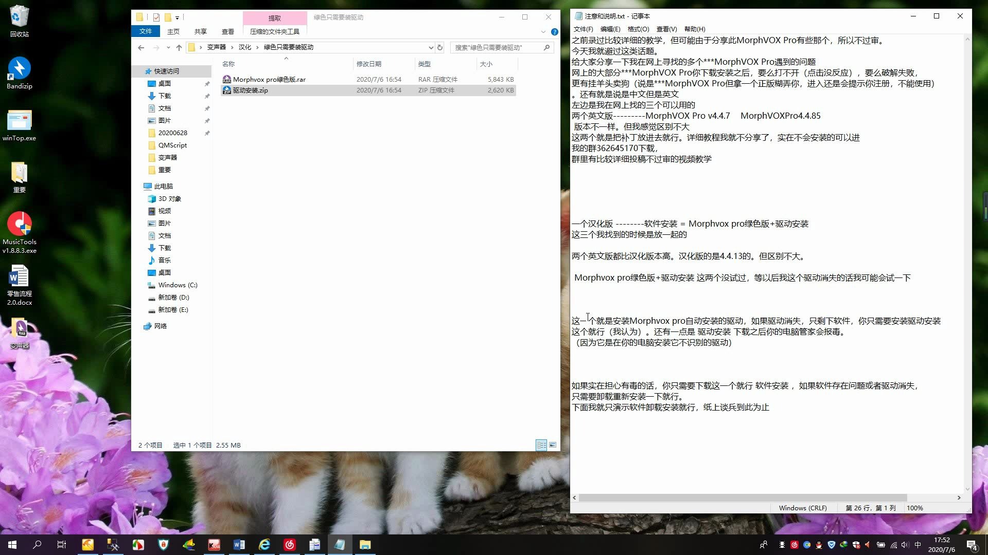This screenshot has width=988, height=555.
Task: Select the 变声器 folder in sidebar
Action: tap(168, 157)
